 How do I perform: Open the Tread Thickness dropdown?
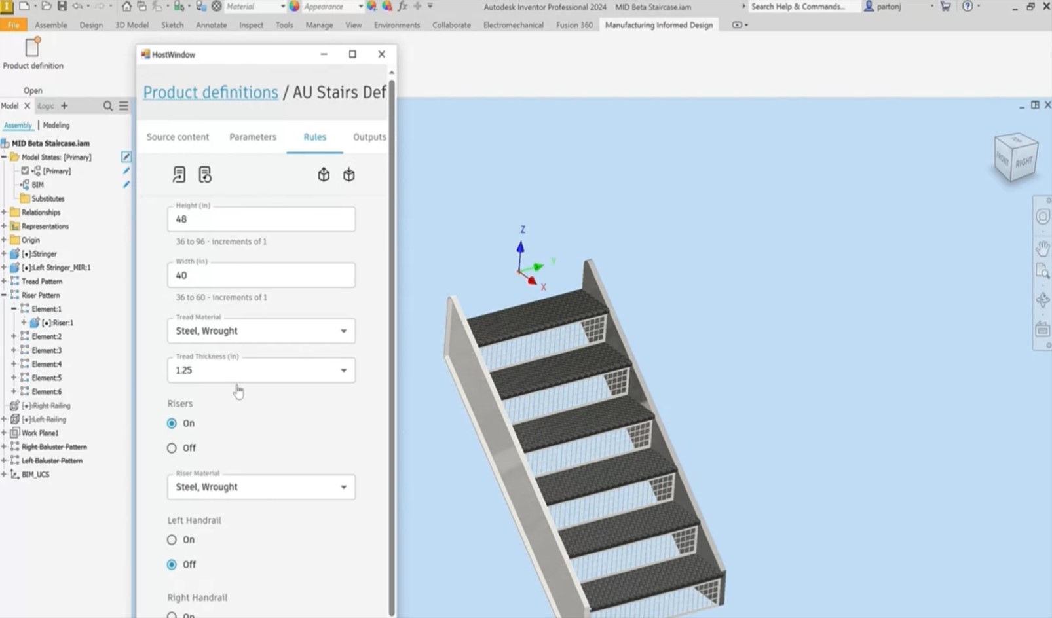pyautogui.click(x=261, y=370)
